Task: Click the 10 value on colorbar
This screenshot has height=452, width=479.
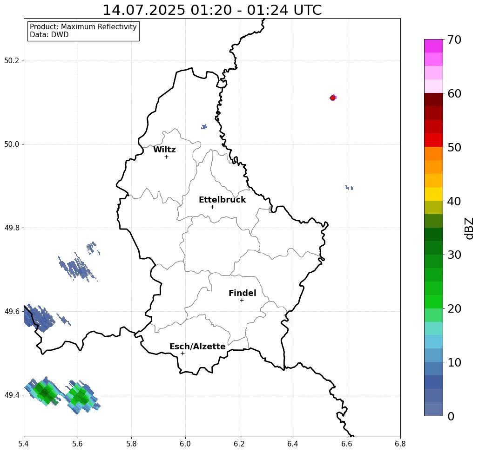Action: [454, 362]
